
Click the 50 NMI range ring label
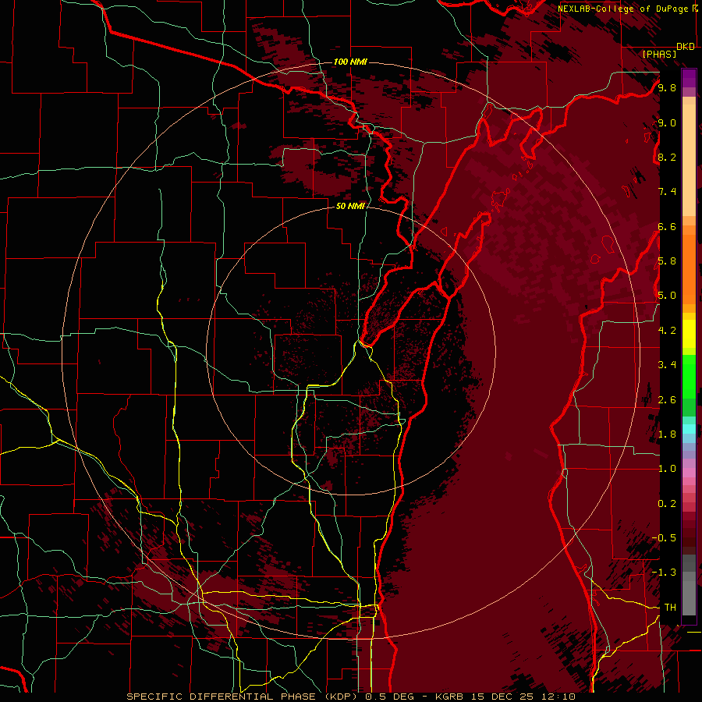[x=350, y=206]
